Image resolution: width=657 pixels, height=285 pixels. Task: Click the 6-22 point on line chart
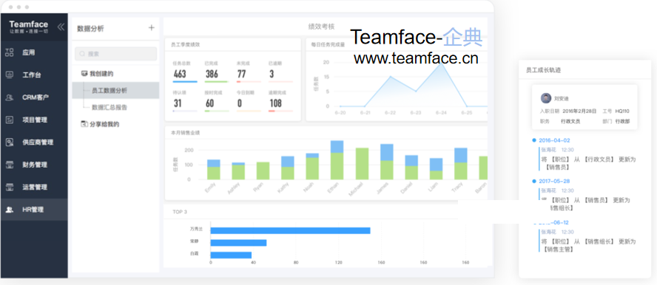pos(390,77)
